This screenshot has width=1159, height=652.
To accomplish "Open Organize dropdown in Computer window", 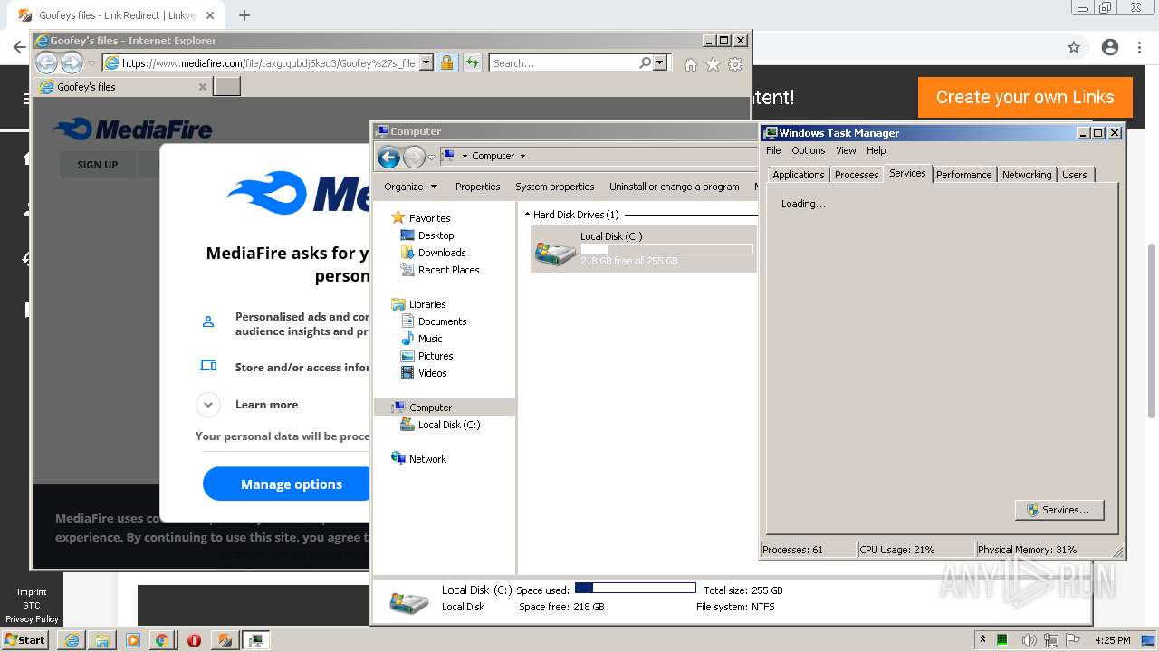I will 410,187.
